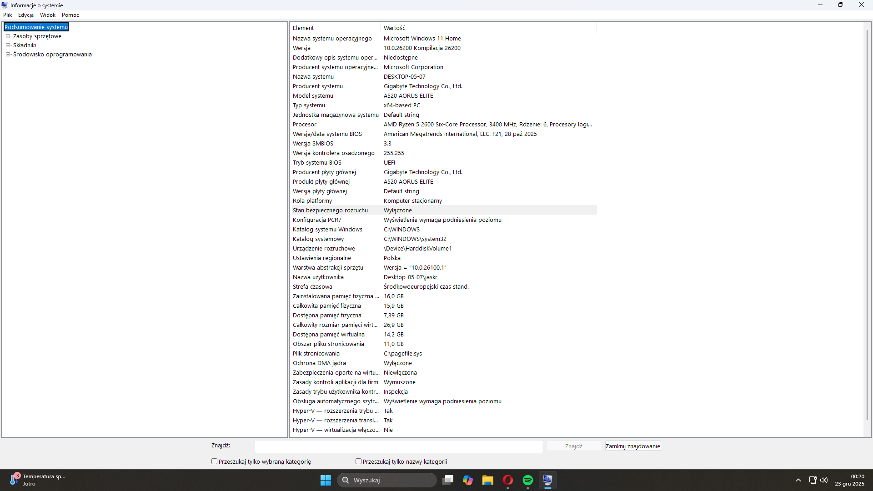Select the 'Wersja/data systemu BIOS' row
Viewport: 873px width, 491px height.
[x=444, y=134]
